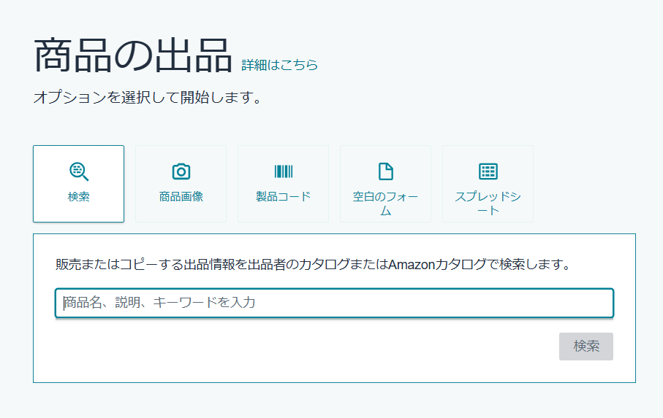The width and height of the screenshot is (663, 418).
Task: Click the blank document icon for 空白のフォーム
Action: point(386,171)
